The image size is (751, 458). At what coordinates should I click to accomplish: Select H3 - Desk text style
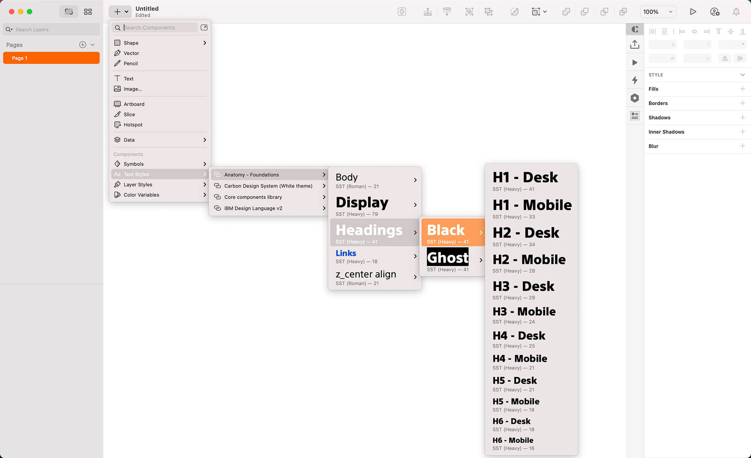pyautogui.click(x=523, y=290)
